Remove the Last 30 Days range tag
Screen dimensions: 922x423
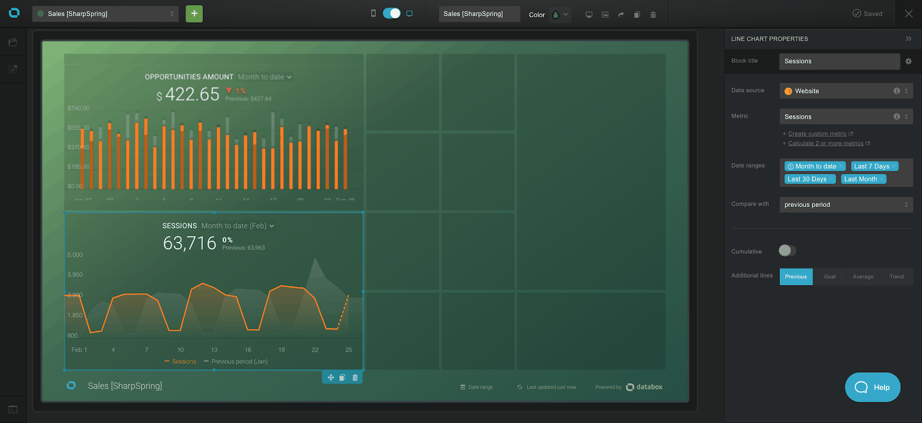(831, 179)
